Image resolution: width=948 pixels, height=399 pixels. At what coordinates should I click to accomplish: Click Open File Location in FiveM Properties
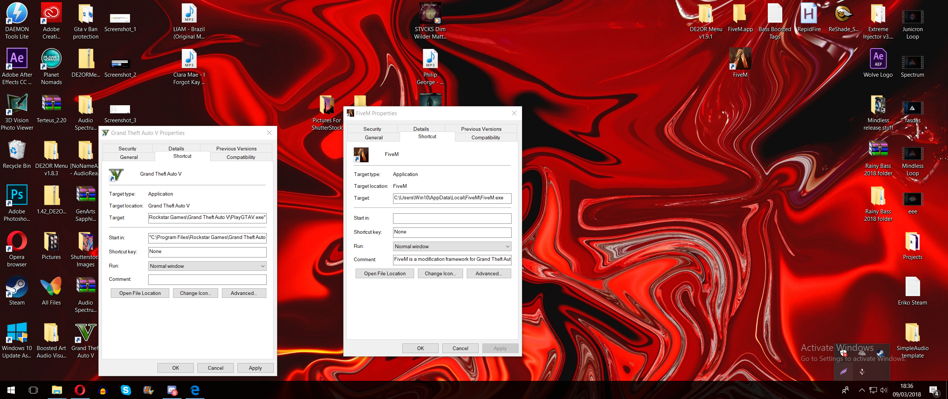pyautogui.click(x=385, y=273)
